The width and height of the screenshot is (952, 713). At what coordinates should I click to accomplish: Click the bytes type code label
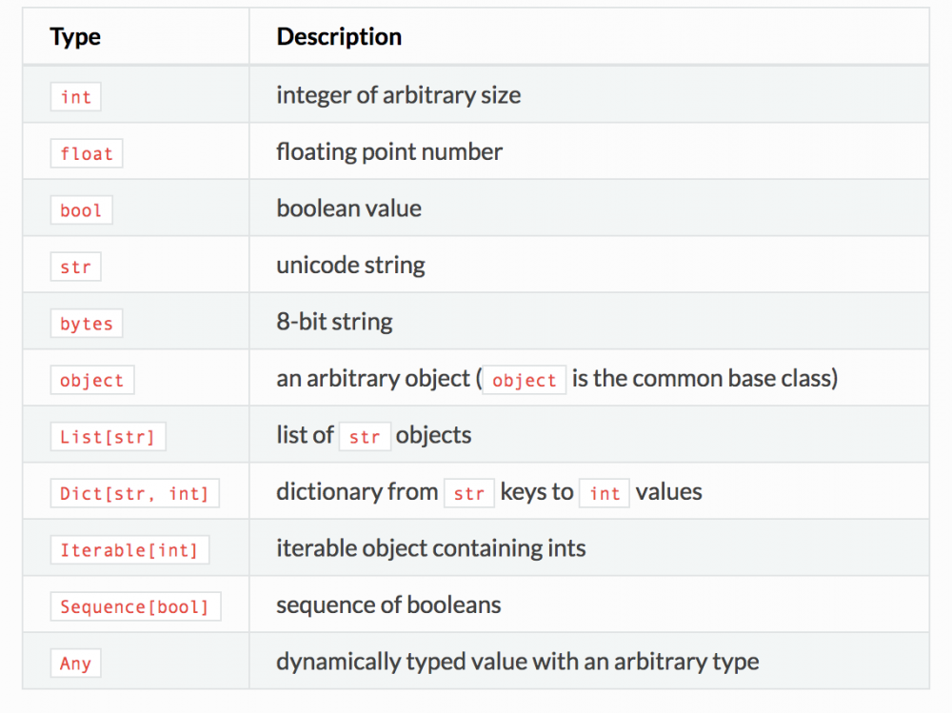pos(86,324)
